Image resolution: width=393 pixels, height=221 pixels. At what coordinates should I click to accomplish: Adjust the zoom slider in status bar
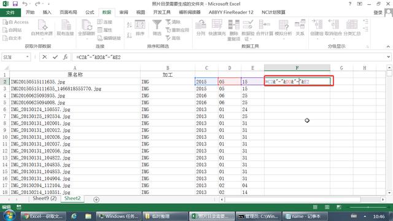pyautogui.click(x=368, y=207)
